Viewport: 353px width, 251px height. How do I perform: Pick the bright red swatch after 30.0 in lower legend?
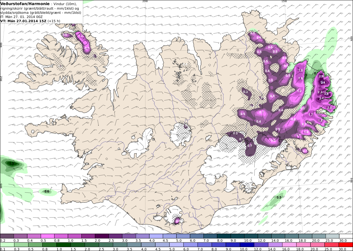[x=346, y=245]
